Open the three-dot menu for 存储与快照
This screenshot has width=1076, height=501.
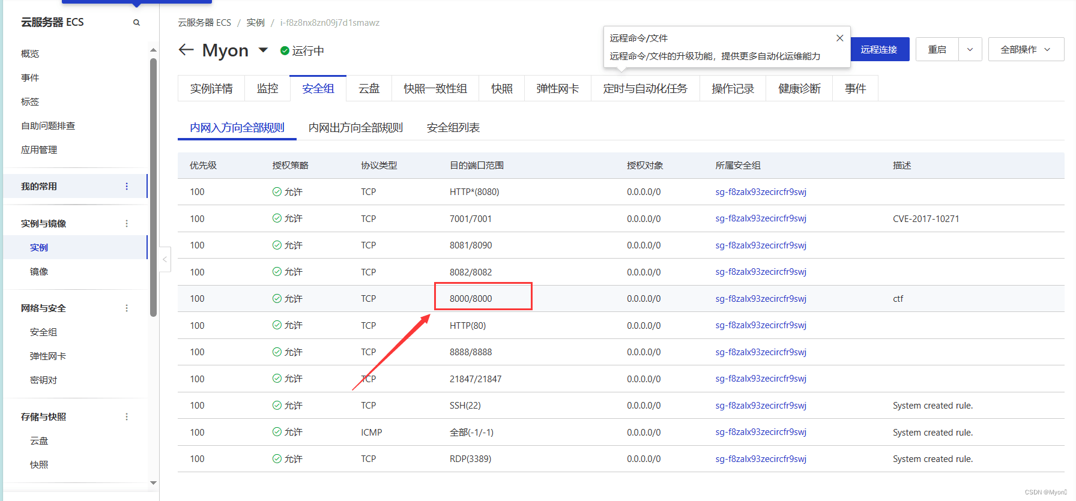click(x=126, y=416)
